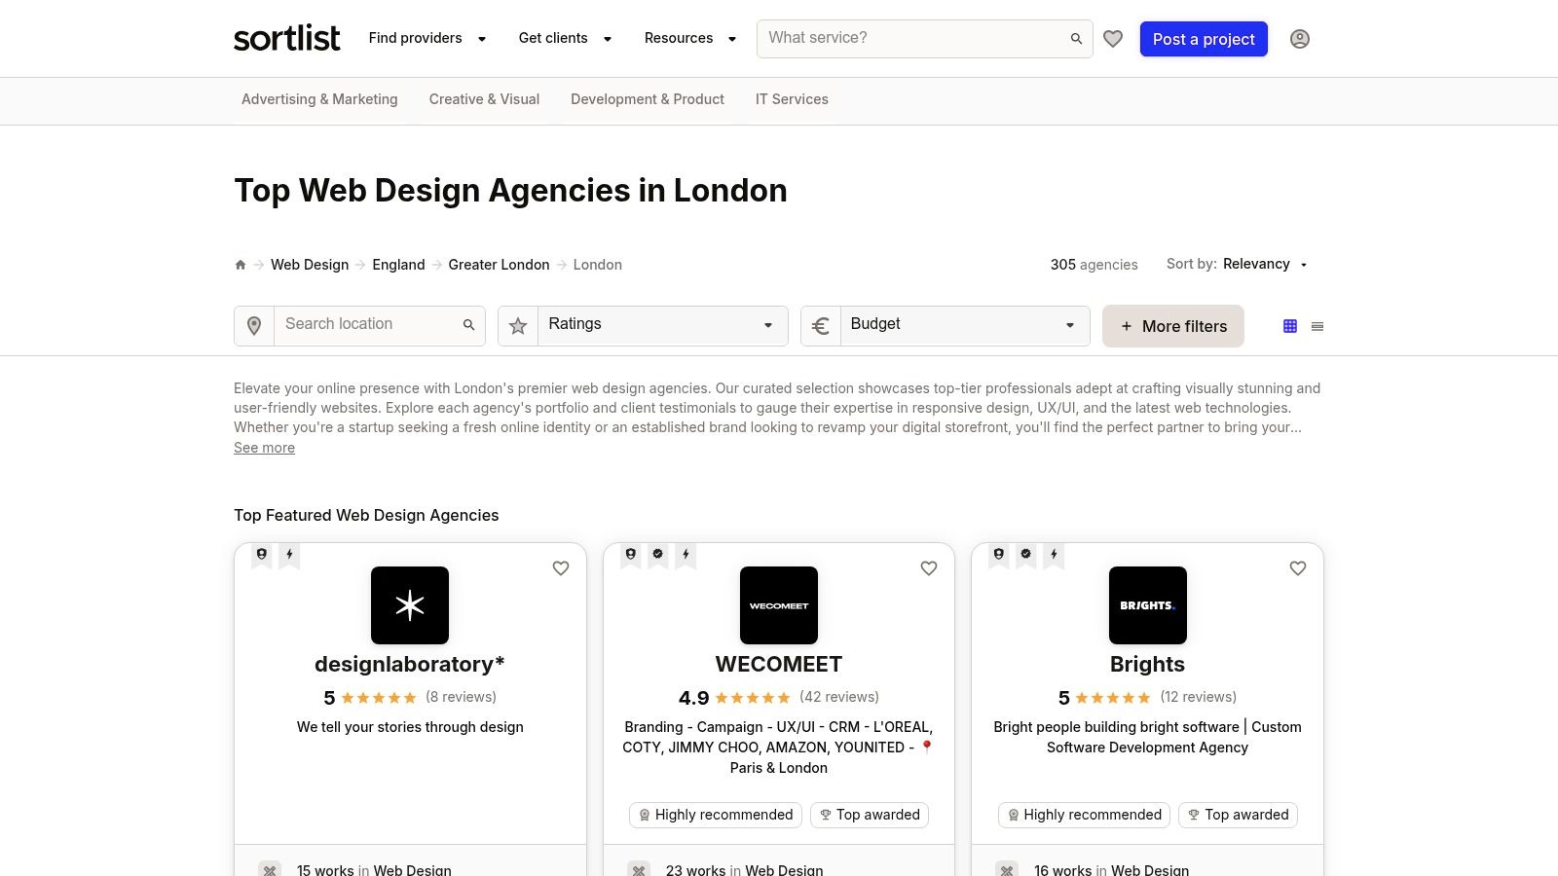
Task: Click the heart favorites icon in the header
Action: coord(1113,38)
